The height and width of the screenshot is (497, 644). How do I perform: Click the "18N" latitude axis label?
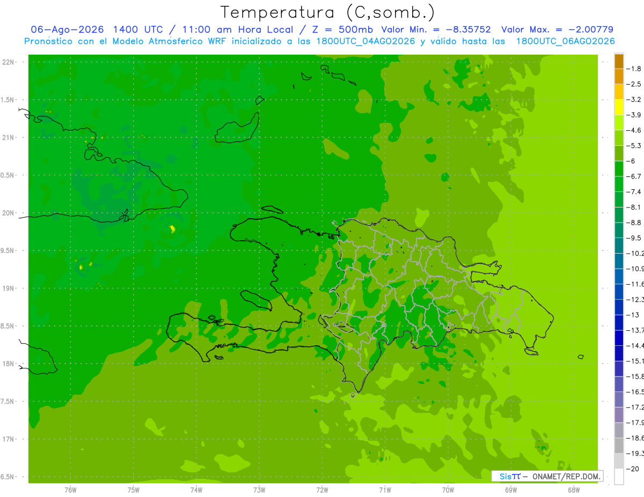pos(9,364)
